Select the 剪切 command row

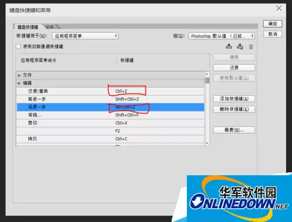point(110,123)
